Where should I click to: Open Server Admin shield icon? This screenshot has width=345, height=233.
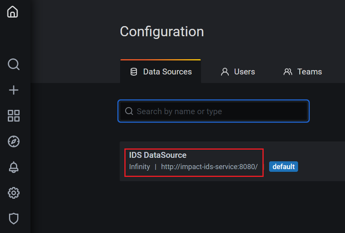(x=14, y=219)
